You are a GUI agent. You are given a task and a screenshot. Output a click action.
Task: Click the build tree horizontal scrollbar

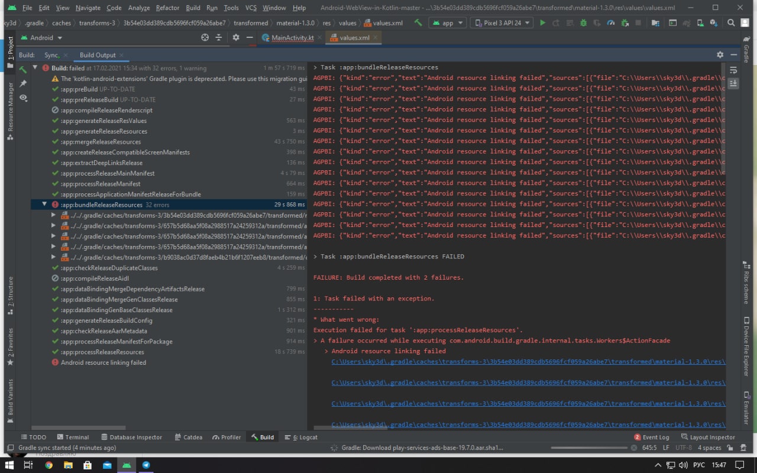[78, 427]
